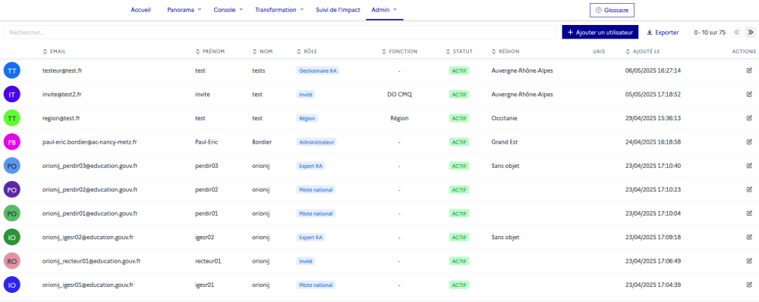Click the 0 - 10 sur 75 pagination text

pyautogui.click(x=710, y=33)
